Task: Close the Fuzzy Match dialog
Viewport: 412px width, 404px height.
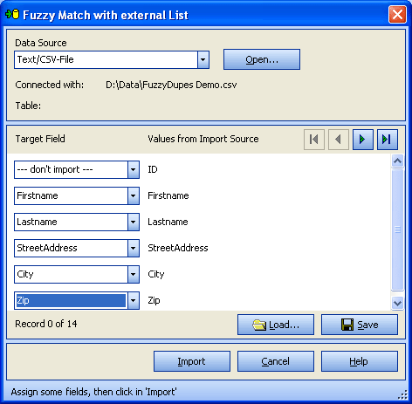Action: point(397,14)
